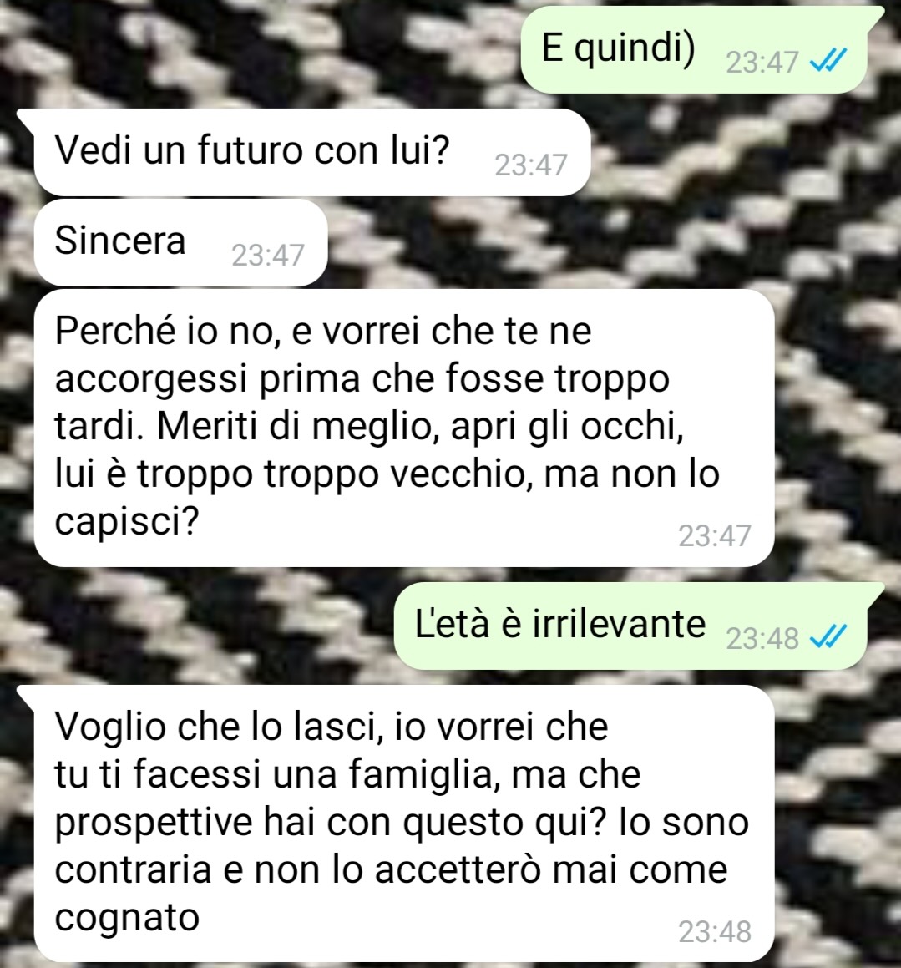Select the 'Sincera' message bubble
The width and height of the screenshot is (901, 968).
[180, 242]
